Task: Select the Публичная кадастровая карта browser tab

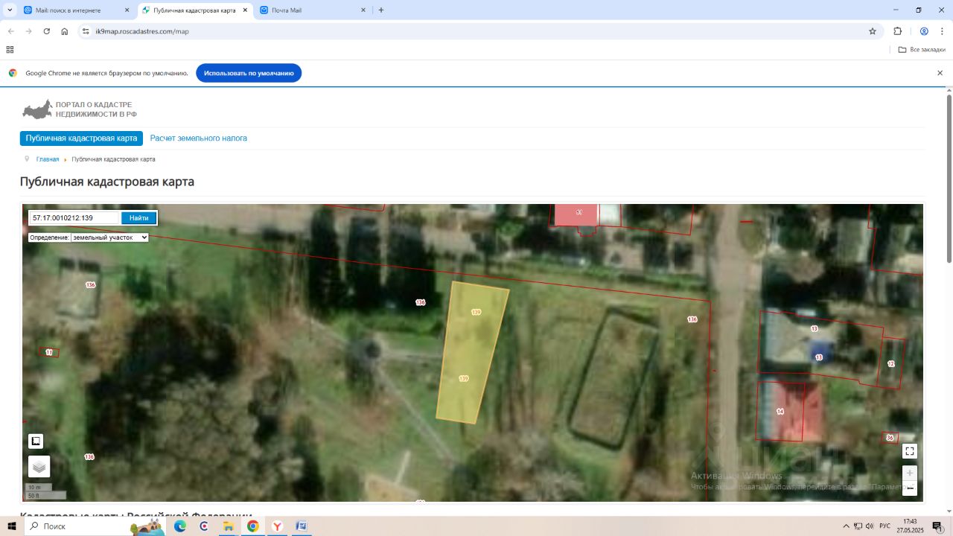Action: [x=195, y=10]
